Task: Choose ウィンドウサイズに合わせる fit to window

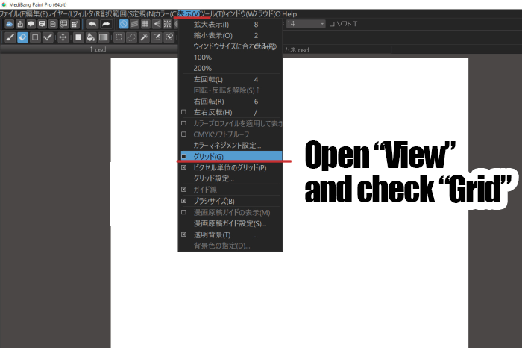Action: coord(230,46)
